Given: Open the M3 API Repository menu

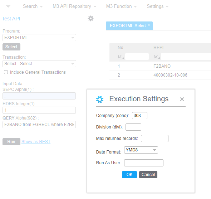Looking at the screenshot, I should [74, 6].
